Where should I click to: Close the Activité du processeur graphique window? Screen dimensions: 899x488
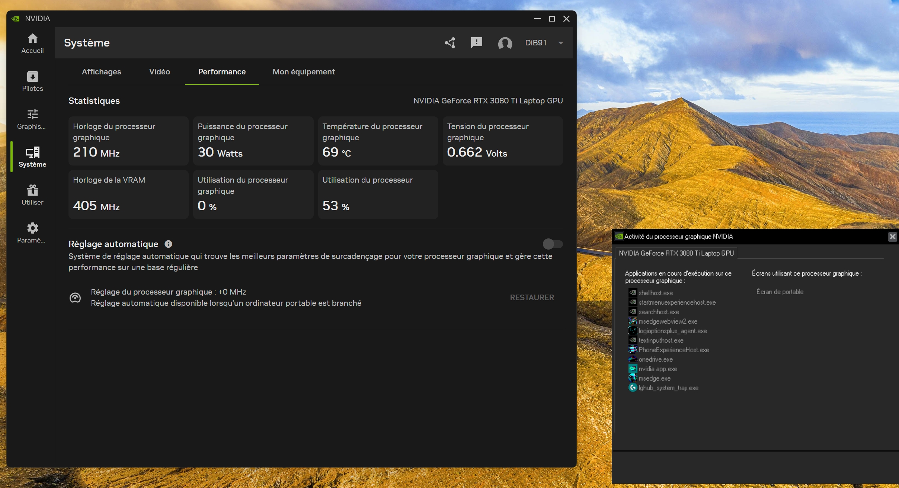(892, 237)
